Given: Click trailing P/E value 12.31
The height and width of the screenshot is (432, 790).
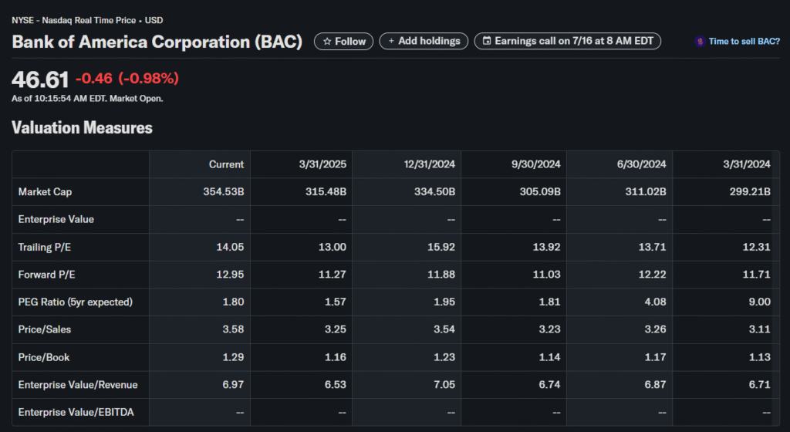Looking at the screenshot, I should (x=756, y=247).
